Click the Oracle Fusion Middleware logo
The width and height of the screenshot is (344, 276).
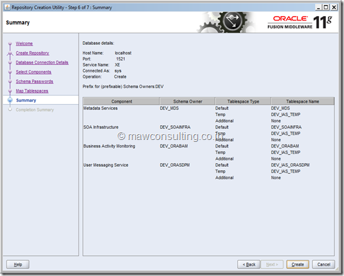[x=300, y=22]
